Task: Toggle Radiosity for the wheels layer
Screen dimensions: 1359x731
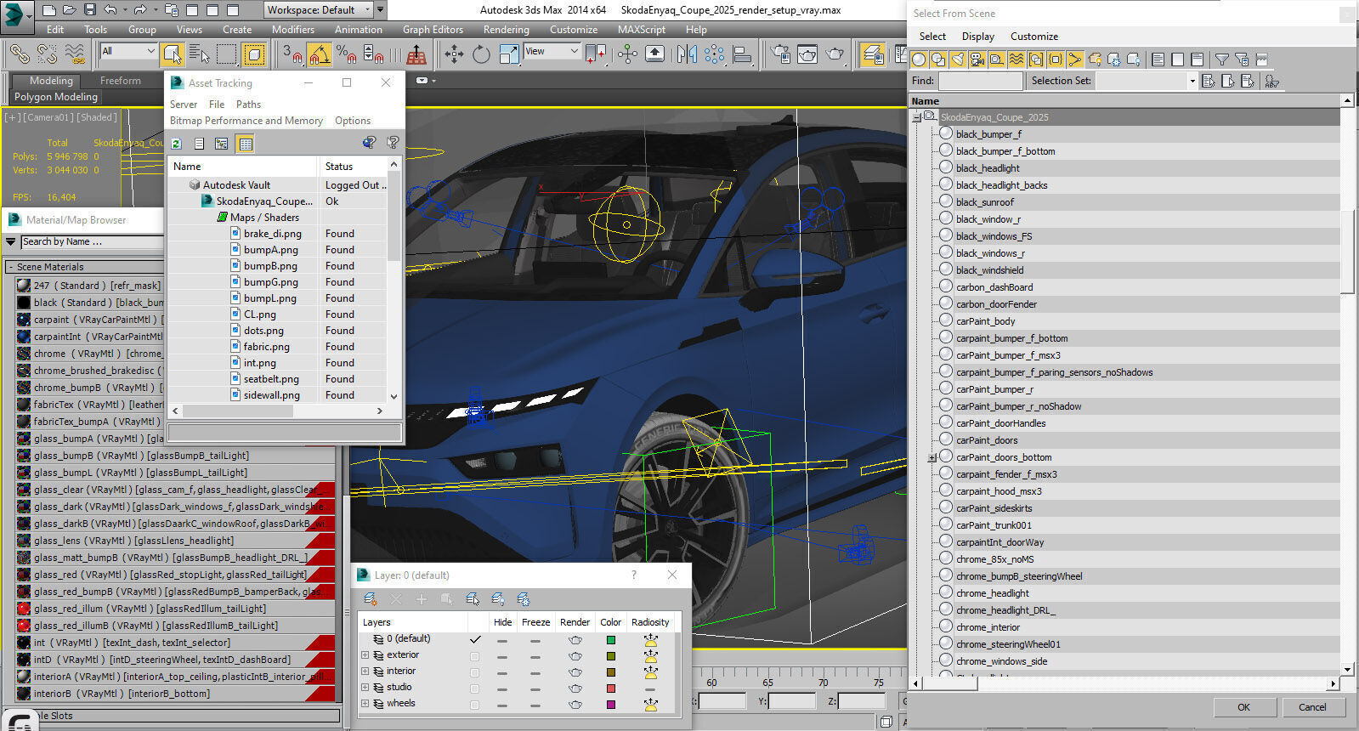Action: click(x=650, y=704)
